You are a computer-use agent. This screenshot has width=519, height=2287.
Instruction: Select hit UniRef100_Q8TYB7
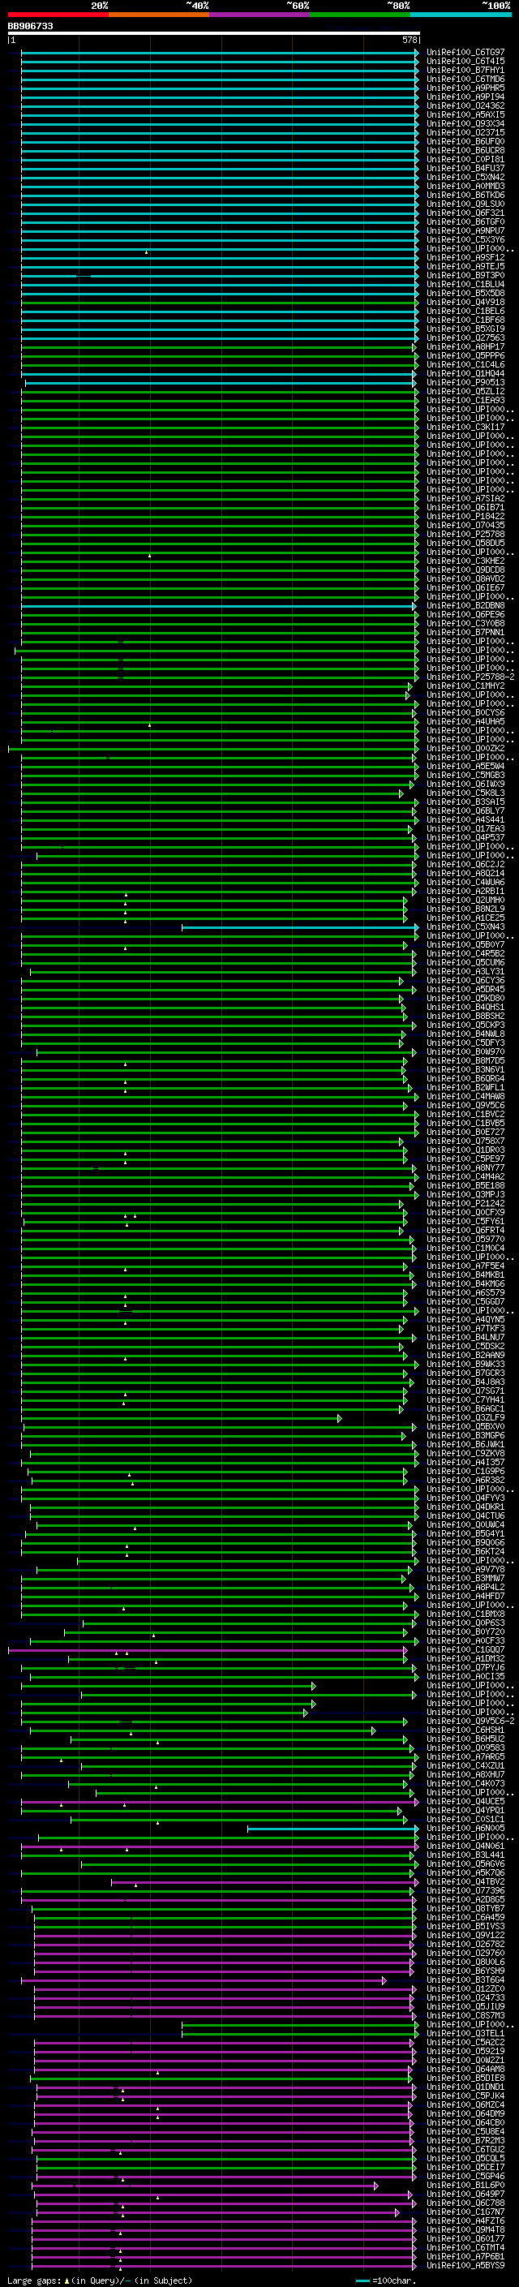tap(465, 1908)
